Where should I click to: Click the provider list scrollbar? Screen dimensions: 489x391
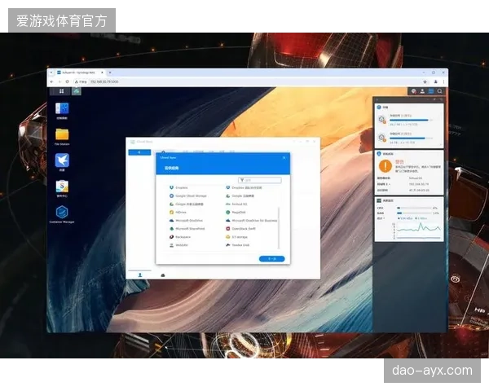pyautogui.click(x=279, y=227)
